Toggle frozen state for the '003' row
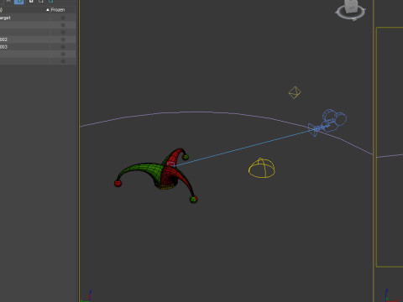Viewport: 403px width, 302px height. point(63,47)
